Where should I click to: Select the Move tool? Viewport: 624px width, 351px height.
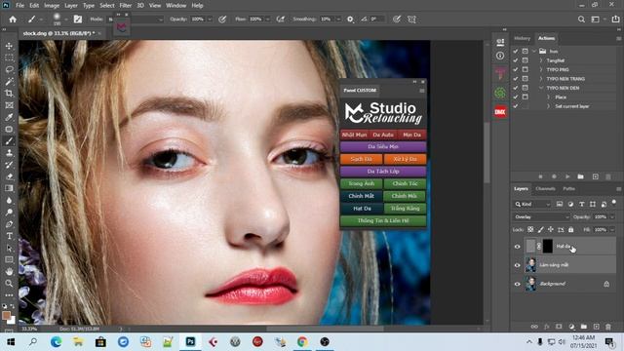click(9, 46)
